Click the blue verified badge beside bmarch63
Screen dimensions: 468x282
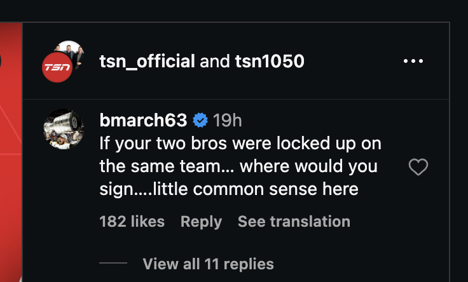tap(200, 120)
